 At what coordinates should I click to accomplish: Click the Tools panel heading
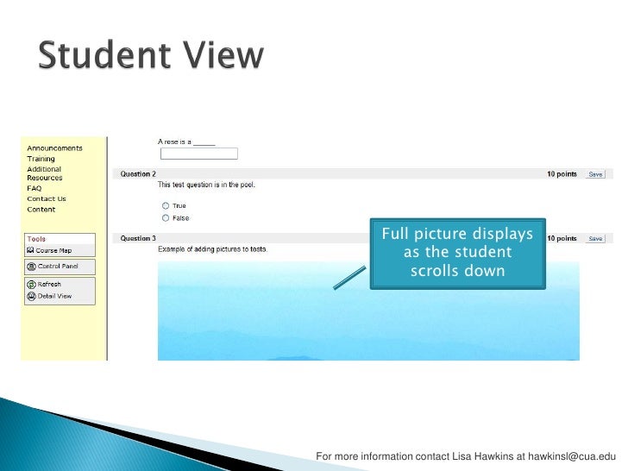36,239
